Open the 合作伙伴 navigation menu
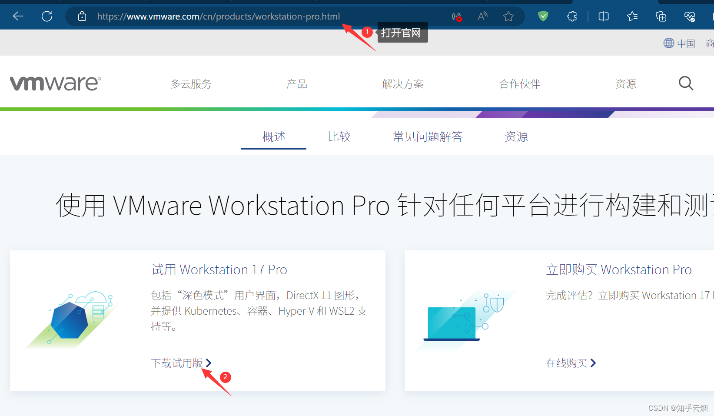The width and height of the screenshot is (714, 416). tap(519, 84)
